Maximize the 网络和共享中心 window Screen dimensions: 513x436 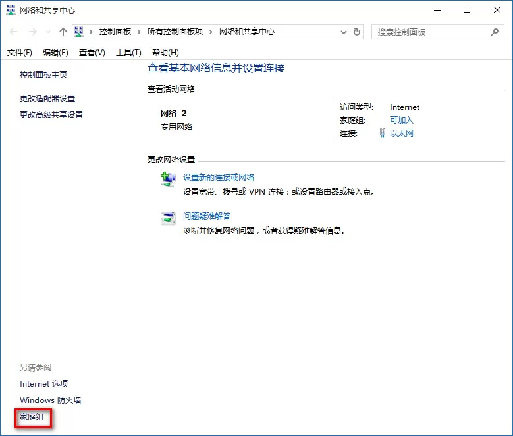(x=467, y=10)
